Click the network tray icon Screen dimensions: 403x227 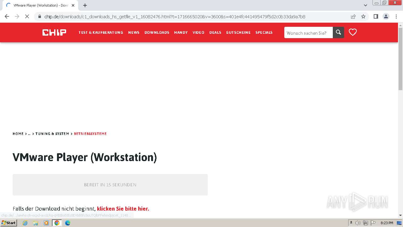pyautogui.click(x=365, y=223)
